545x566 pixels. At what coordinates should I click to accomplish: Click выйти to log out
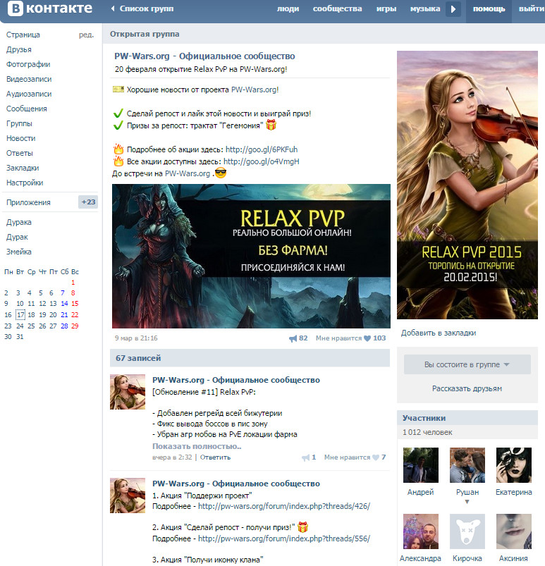532,8
